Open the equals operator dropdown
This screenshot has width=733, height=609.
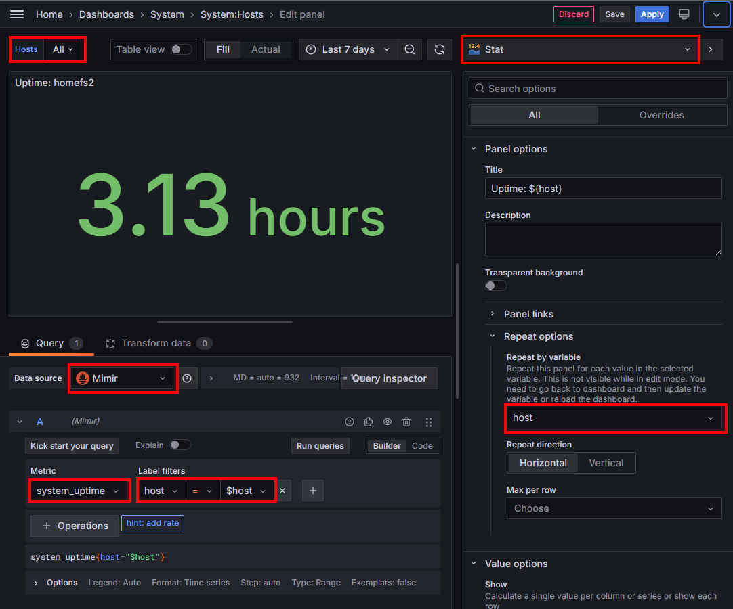coord(203,491)
